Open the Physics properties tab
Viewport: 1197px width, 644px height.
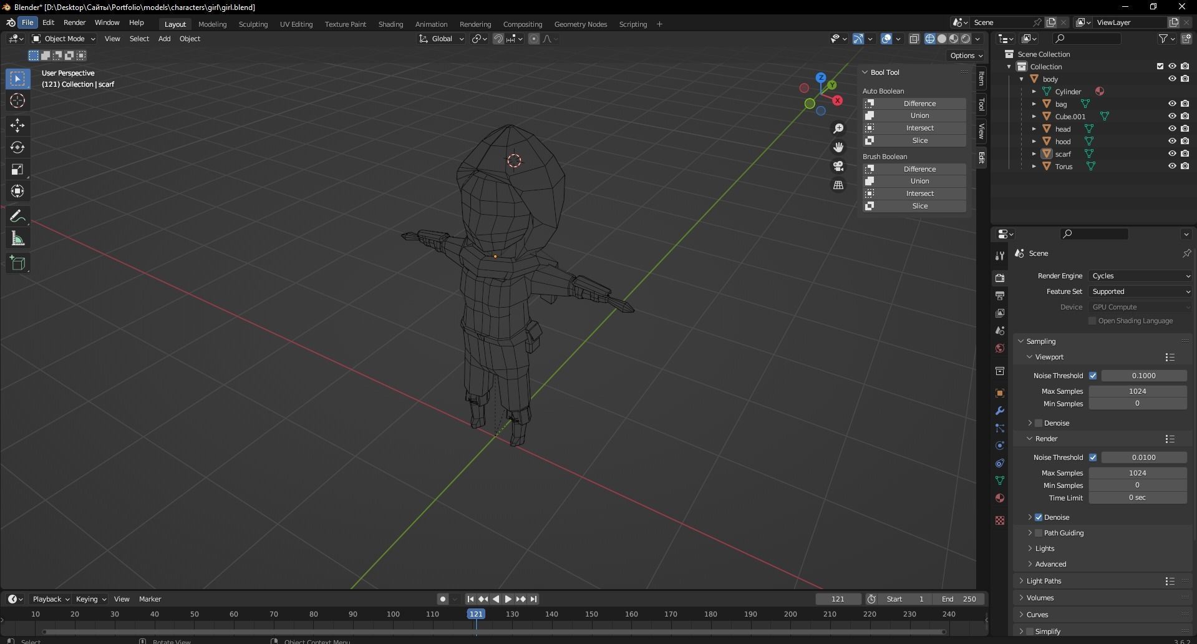(x=1000, y=446)
